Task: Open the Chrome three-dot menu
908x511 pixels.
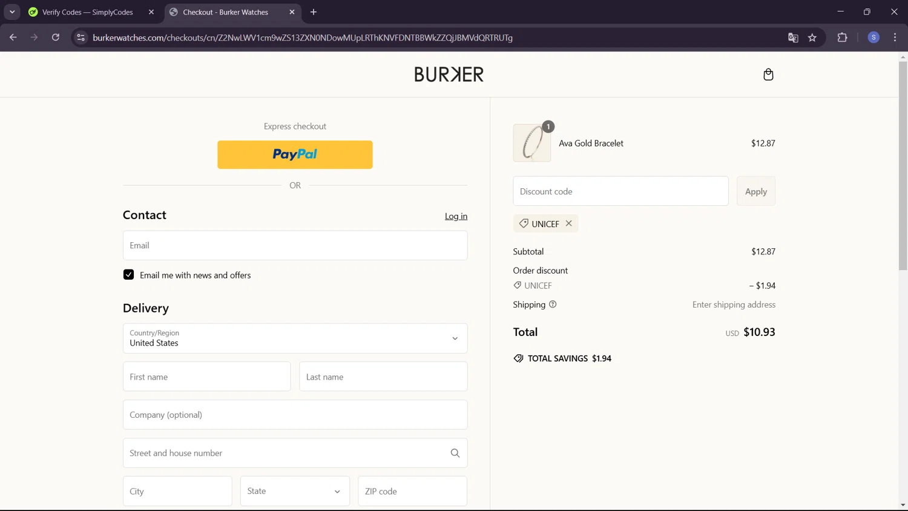Action: (895, 38)
